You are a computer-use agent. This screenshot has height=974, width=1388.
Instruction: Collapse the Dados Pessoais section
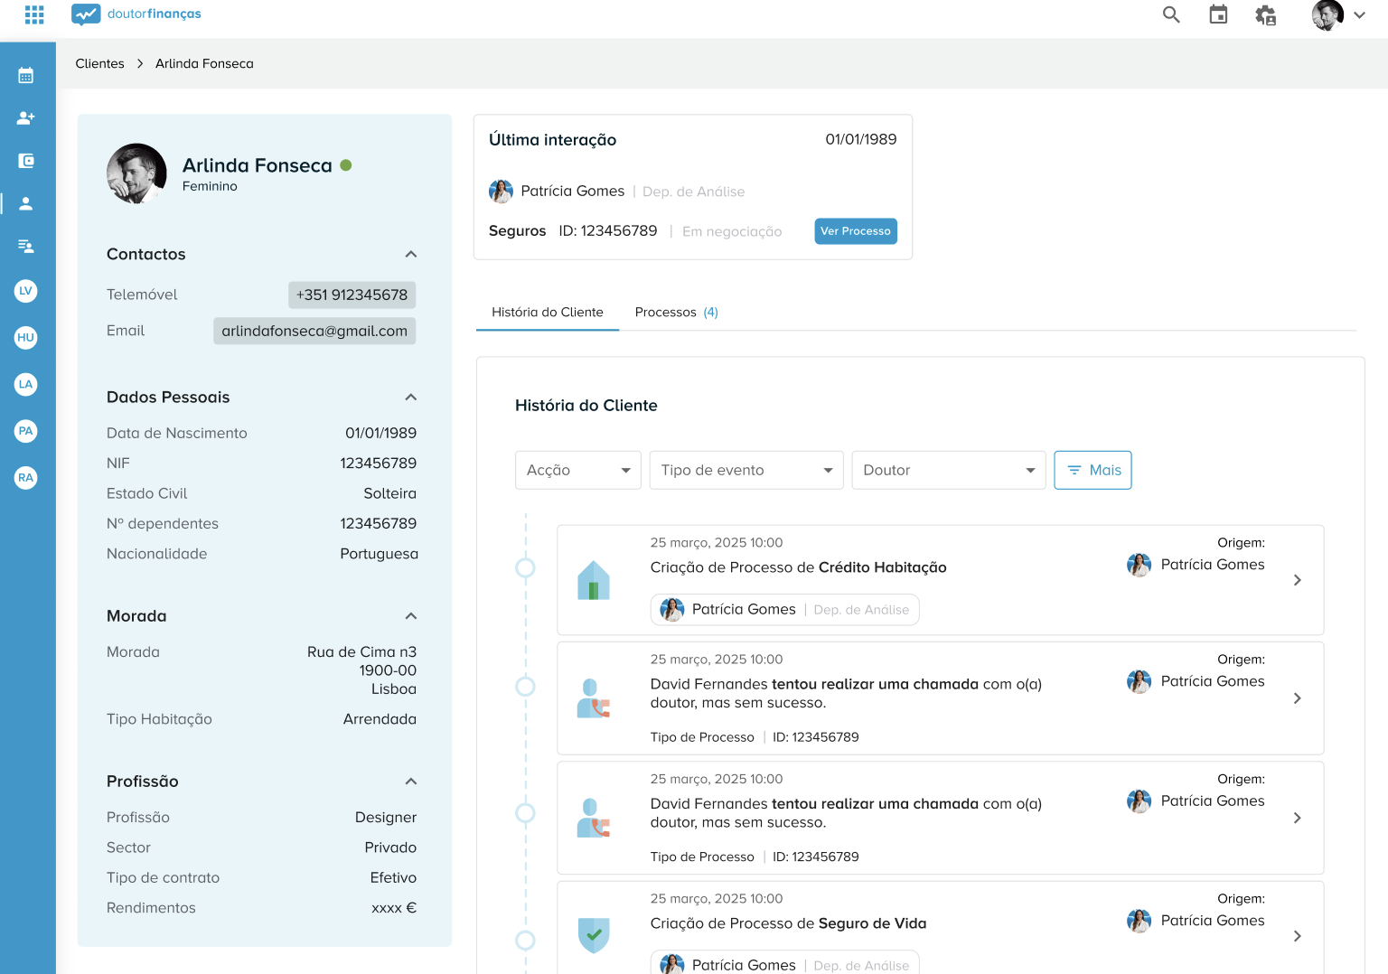tap(411, 398)
